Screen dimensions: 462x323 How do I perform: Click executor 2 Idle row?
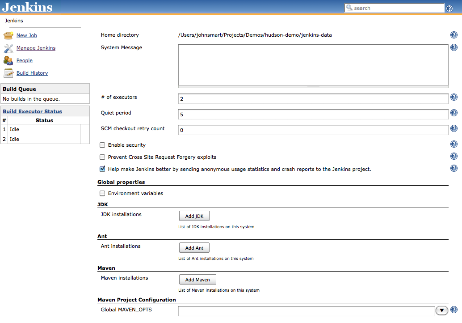45,139
